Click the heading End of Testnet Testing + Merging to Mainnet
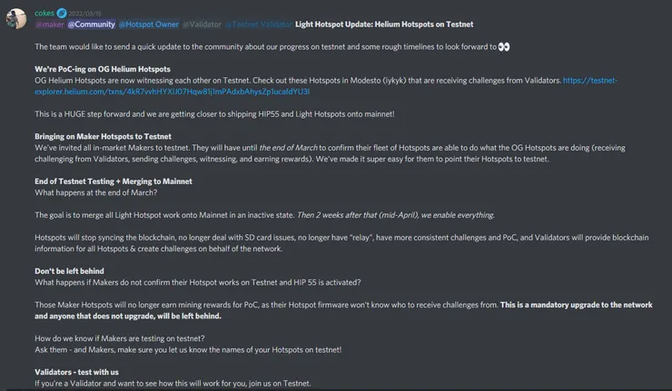 point(114,181)
